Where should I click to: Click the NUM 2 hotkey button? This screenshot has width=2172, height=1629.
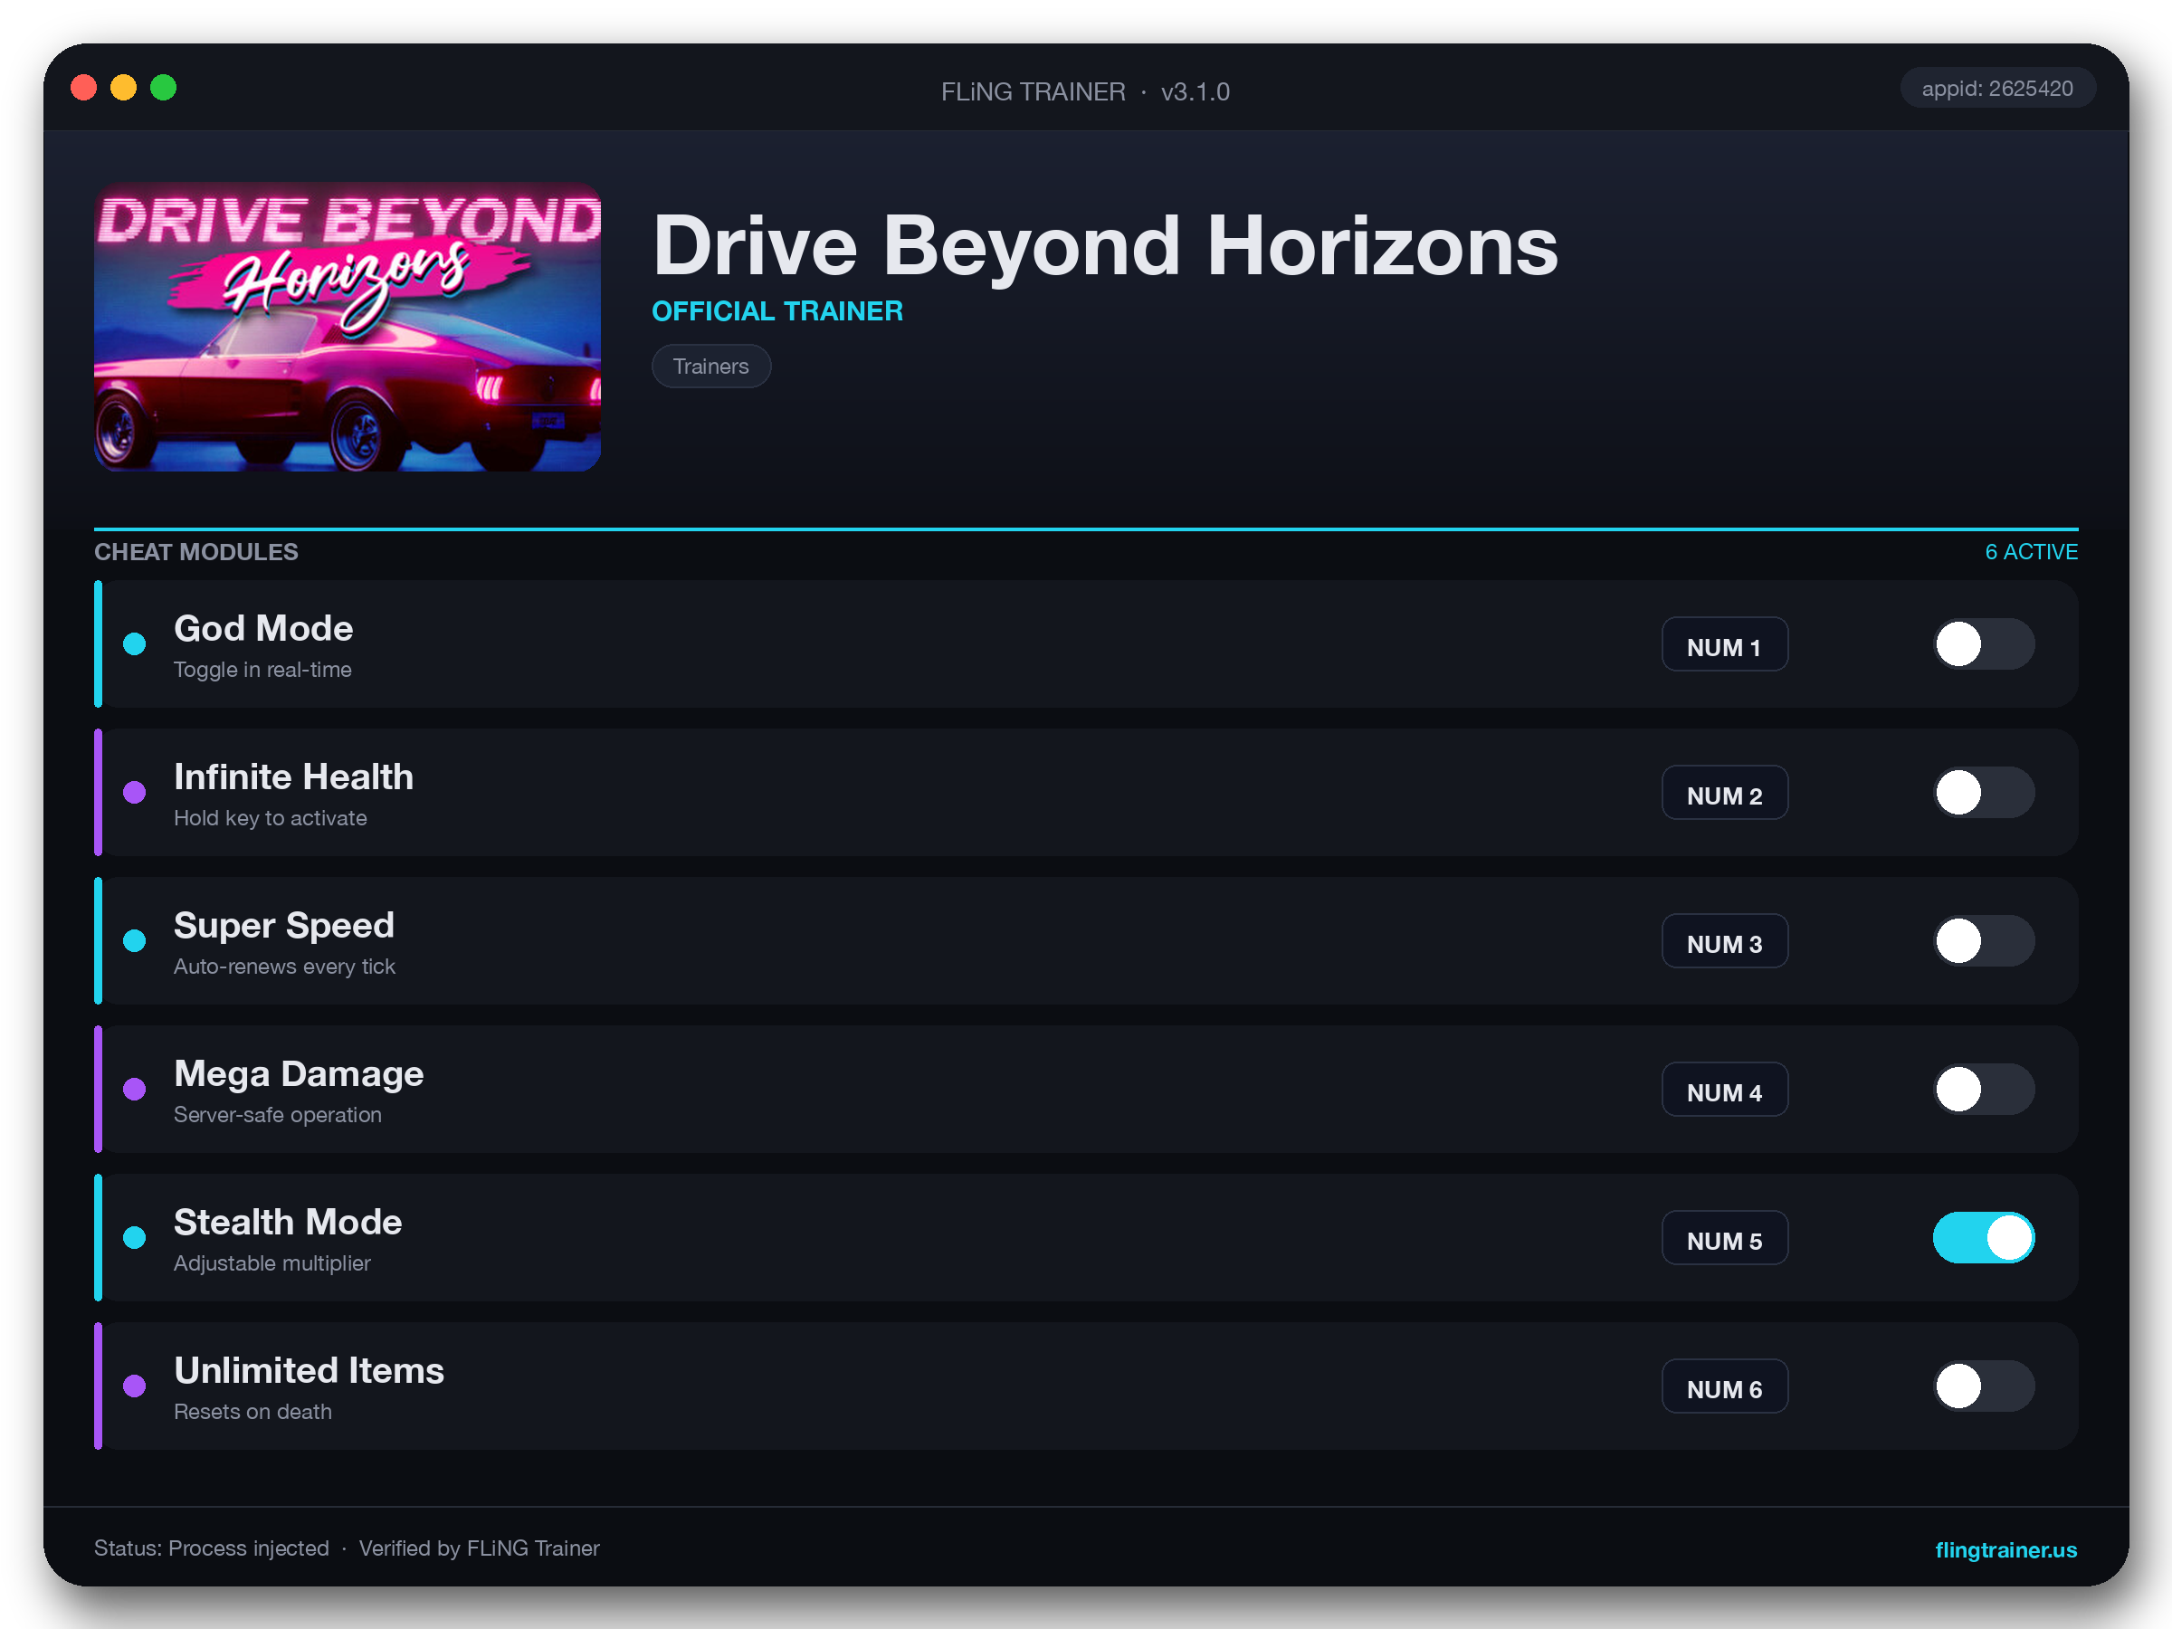pos(1724,793)
